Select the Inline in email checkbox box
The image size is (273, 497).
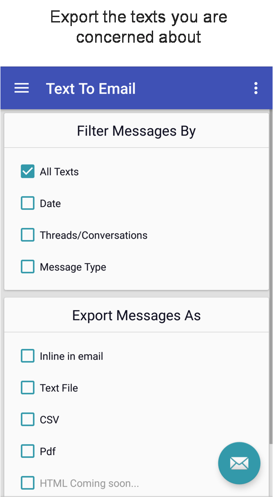pyautogui.click(x=27, y=356)
